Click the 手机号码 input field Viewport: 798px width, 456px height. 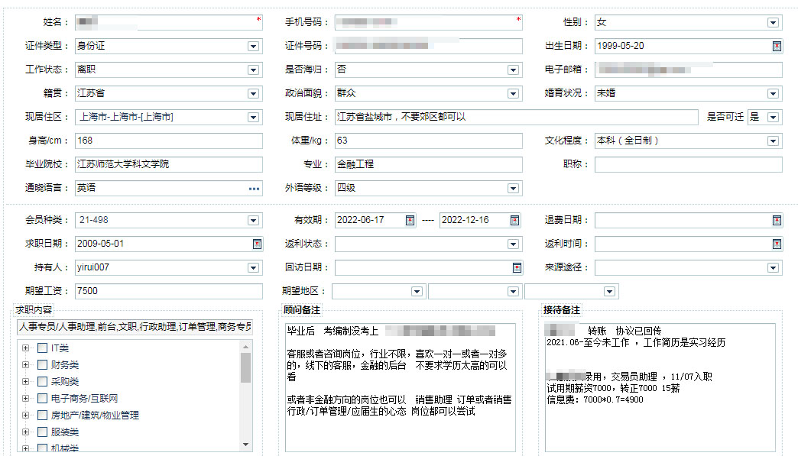tap(429, 22)
